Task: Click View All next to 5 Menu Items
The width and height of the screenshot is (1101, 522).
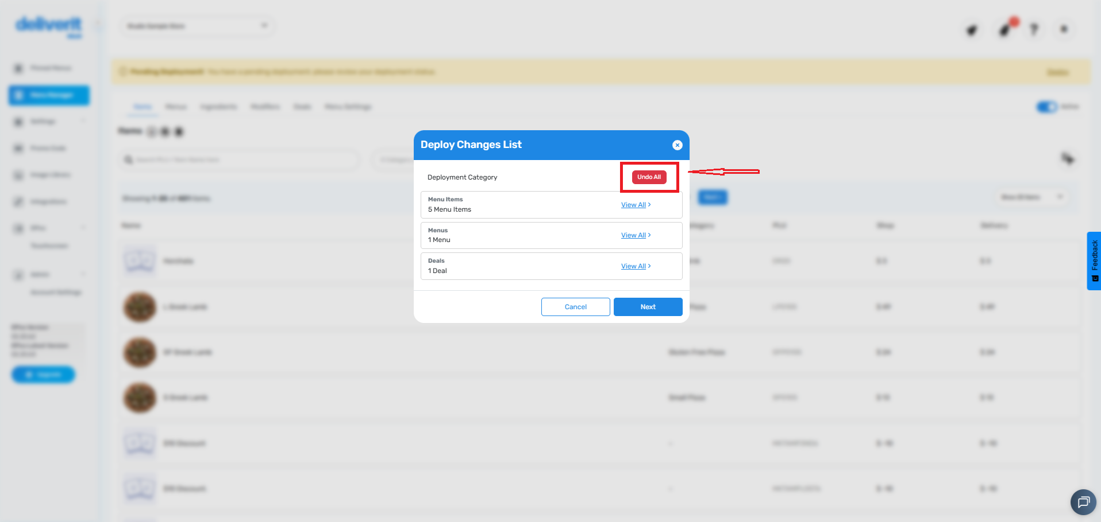Action: click(x=633, y=205)
